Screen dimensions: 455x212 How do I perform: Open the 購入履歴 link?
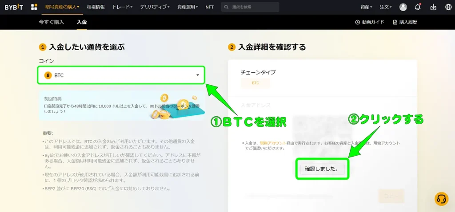coord(405,22)
